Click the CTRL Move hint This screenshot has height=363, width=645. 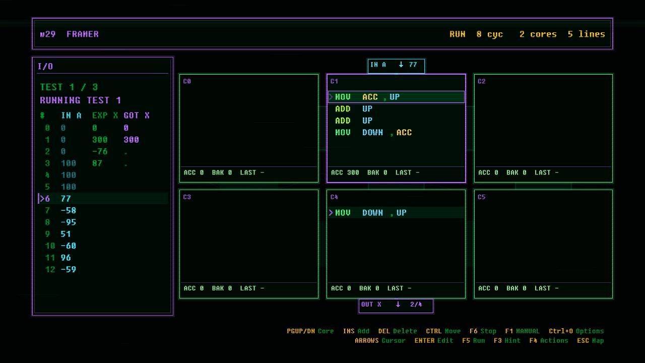tap(443, 331)
